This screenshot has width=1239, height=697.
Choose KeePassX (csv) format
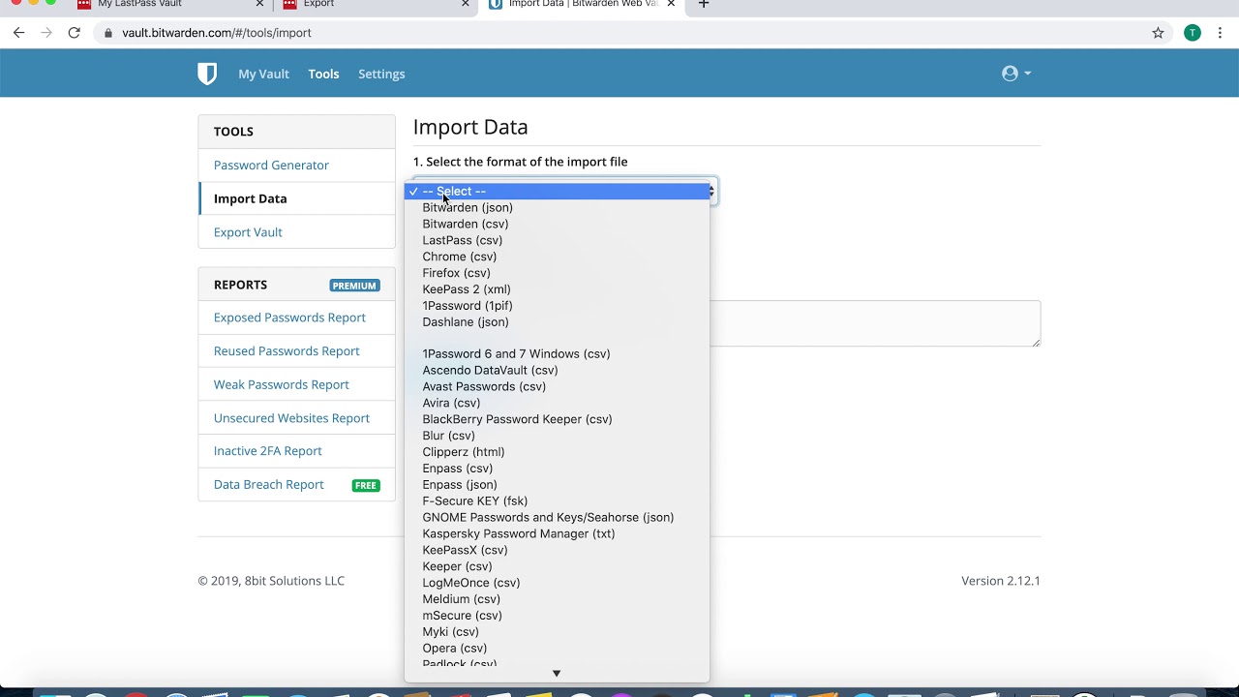point(557,551)
